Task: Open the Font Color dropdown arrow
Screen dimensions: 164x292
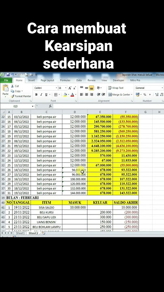Action: coord(76,94)
